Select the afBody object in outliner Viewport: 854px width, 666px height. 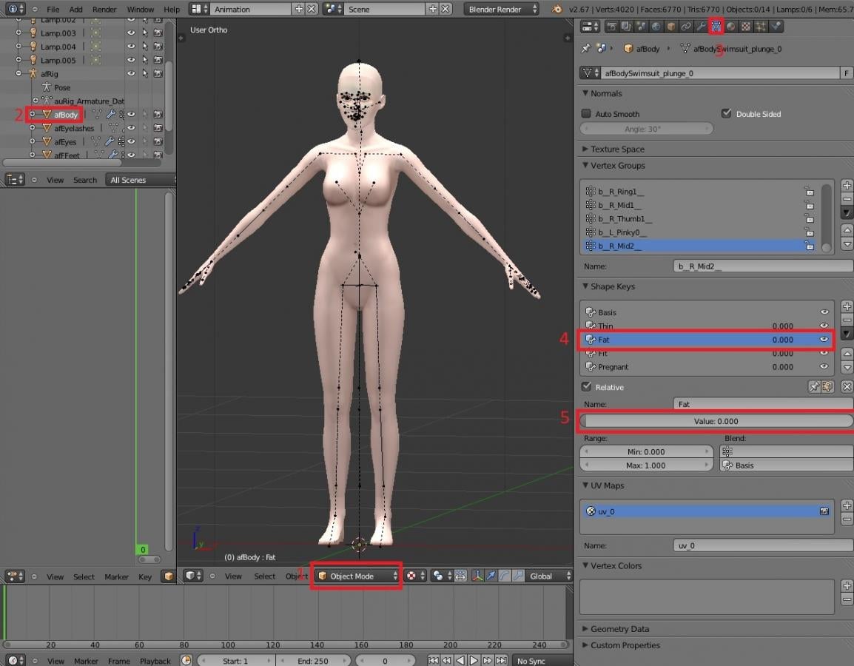(65, 115)
